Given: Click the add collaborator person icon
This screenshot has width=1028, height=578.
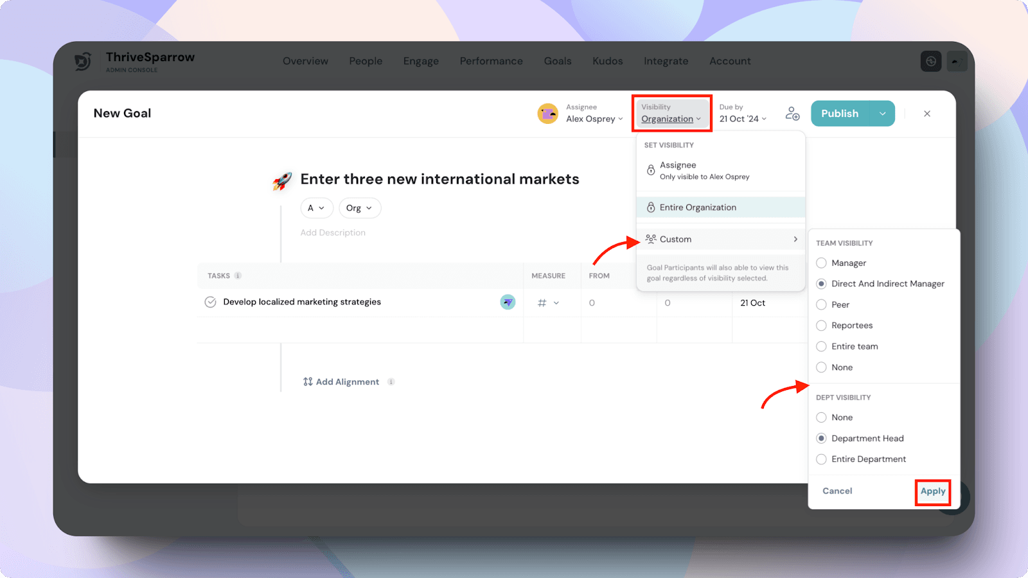Looking at the screenshot, I should [x=792, y=114].
